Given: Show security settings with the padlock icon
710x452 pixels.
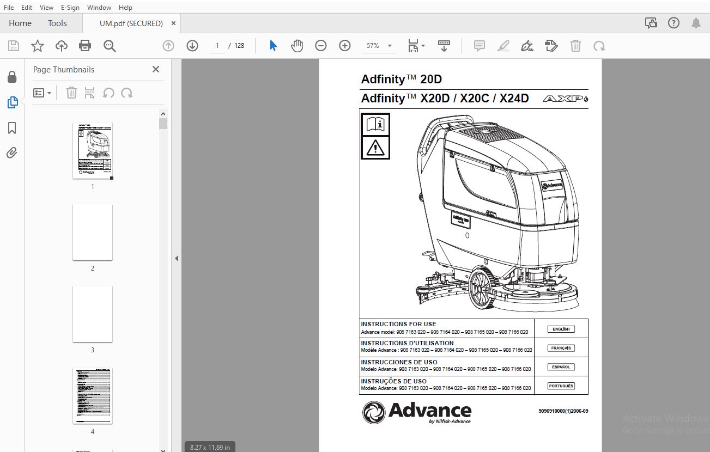Looking at the screenshot, I should point(12,77).
